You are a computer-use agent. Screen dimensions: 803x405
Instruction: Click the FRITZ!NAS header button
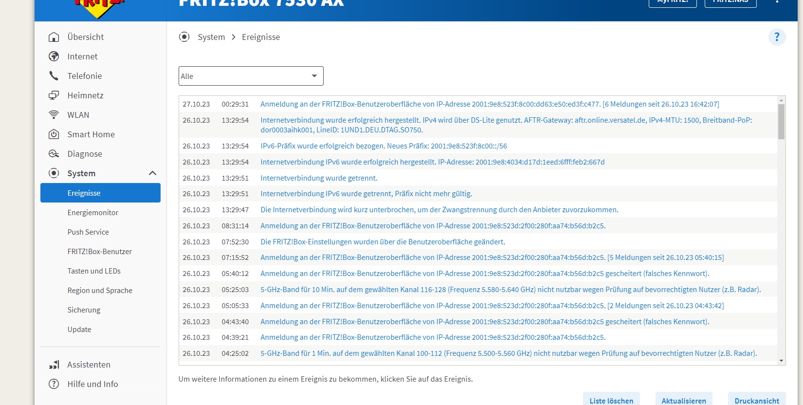point(730,3)
